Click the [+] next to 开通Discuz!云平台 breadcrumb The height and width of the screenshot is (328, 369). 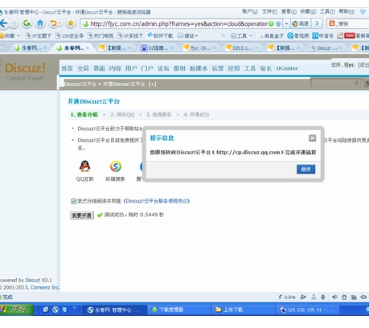click(152, 84)
